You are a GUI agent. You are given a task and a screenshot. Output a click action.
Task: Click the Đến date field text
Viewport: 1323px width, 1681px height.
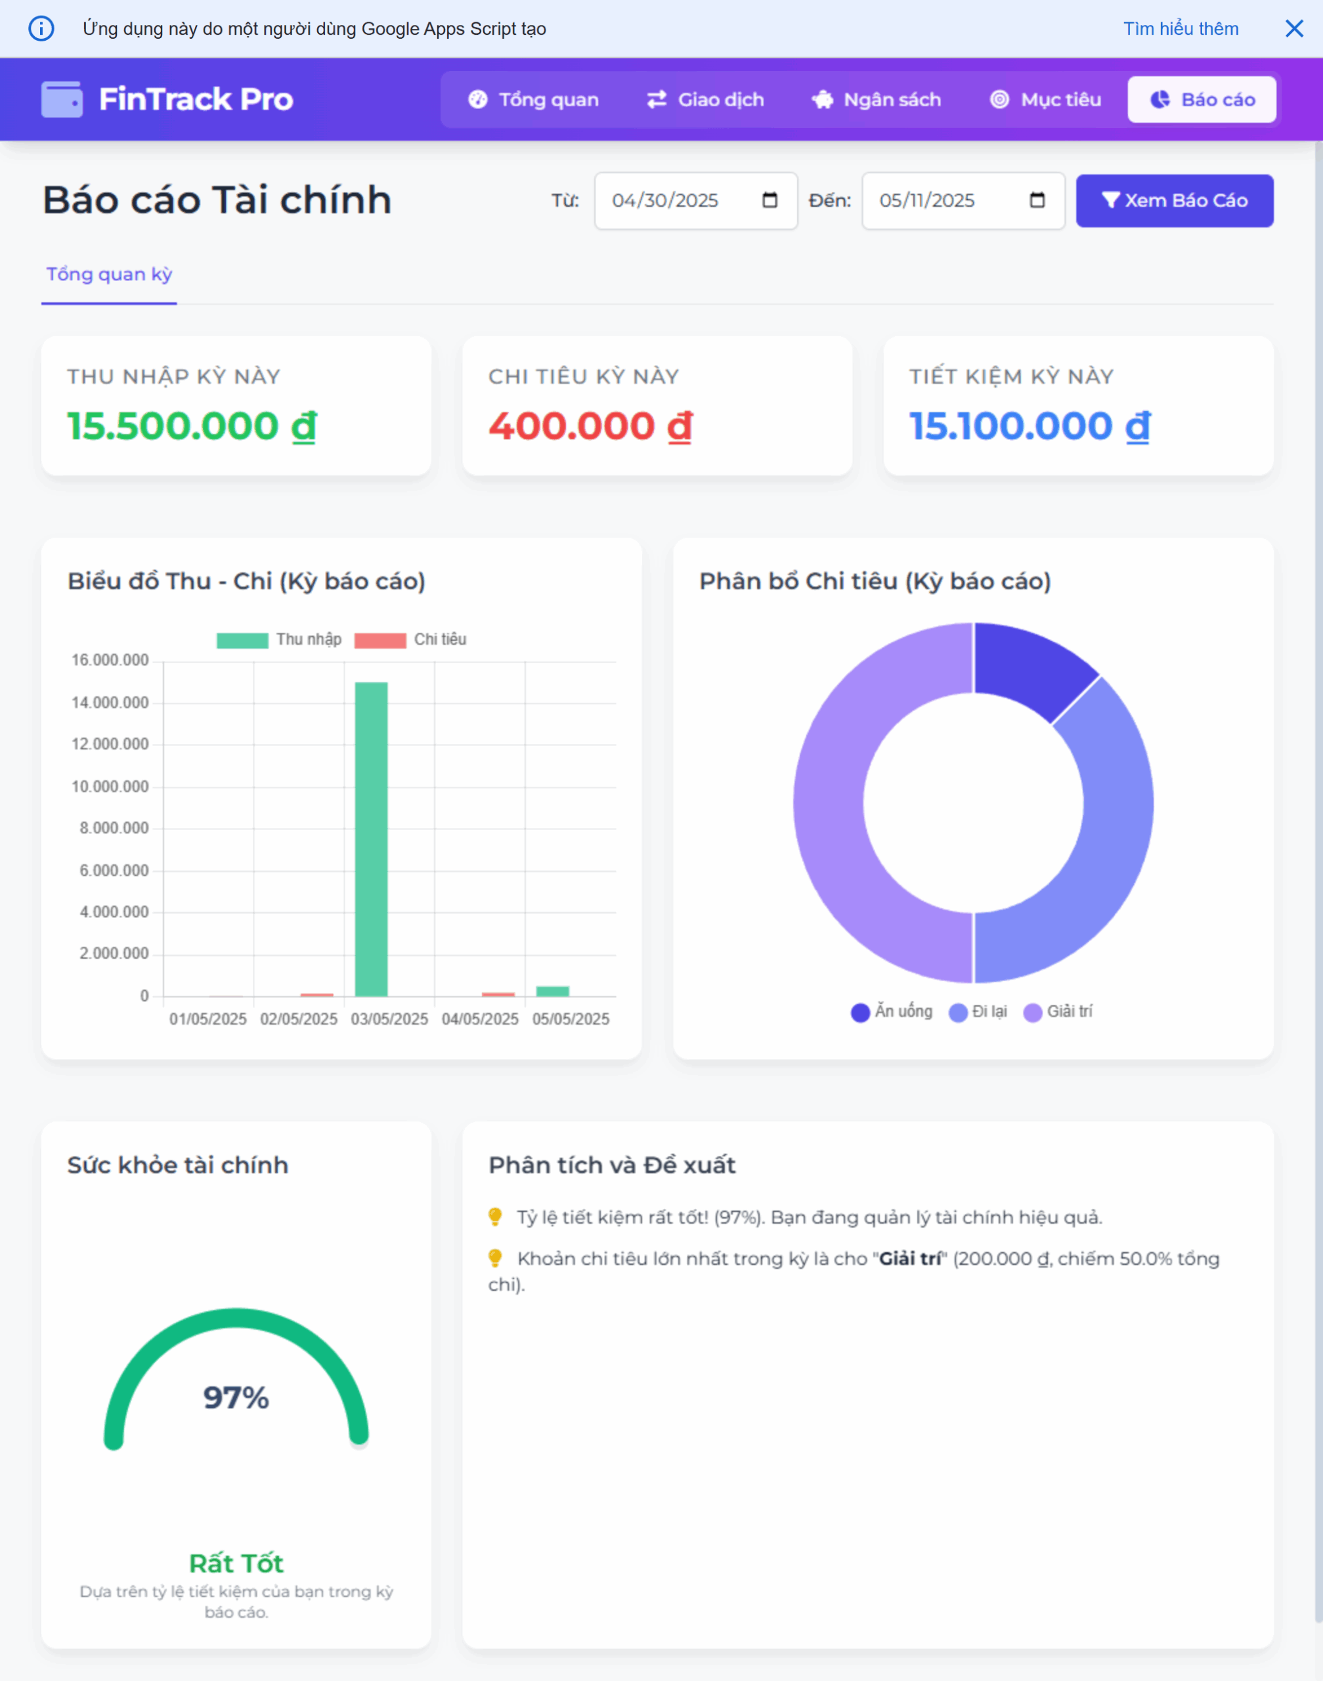(x=926, y=201)
